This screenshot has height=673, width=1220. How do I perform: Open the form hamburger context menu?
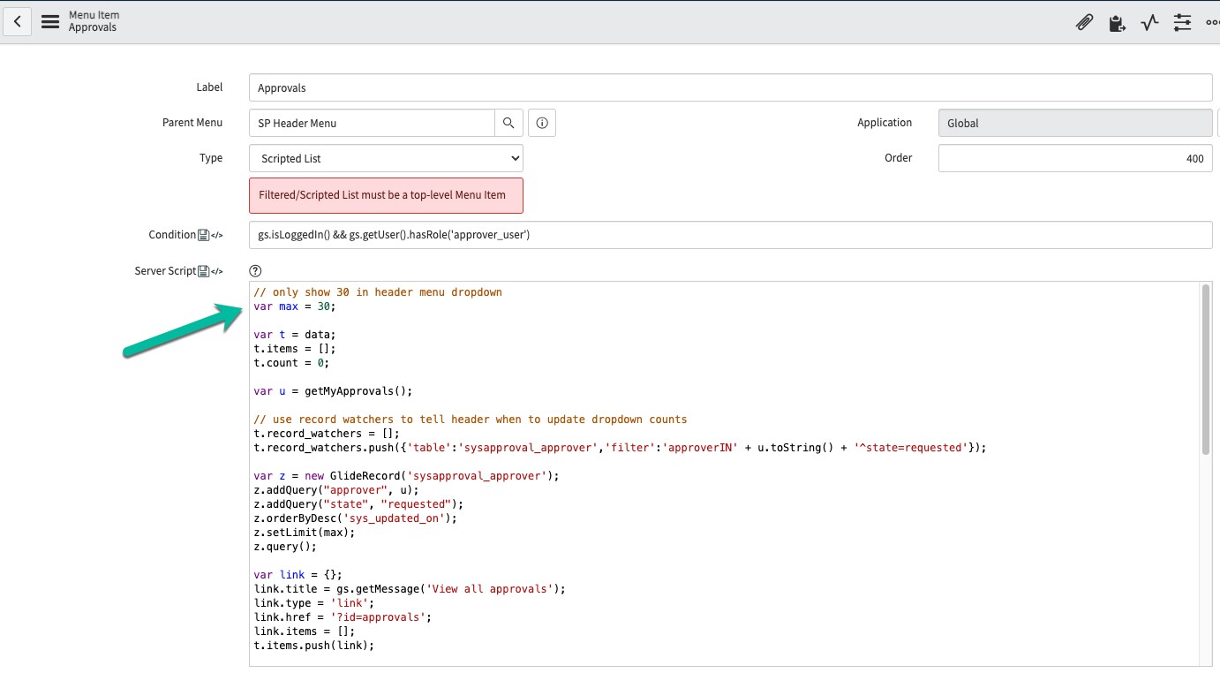(x=50, y=21)
